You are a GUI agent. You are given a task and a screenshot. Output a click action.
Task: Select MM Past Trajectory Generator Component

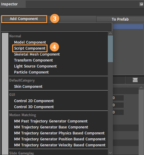51,121
